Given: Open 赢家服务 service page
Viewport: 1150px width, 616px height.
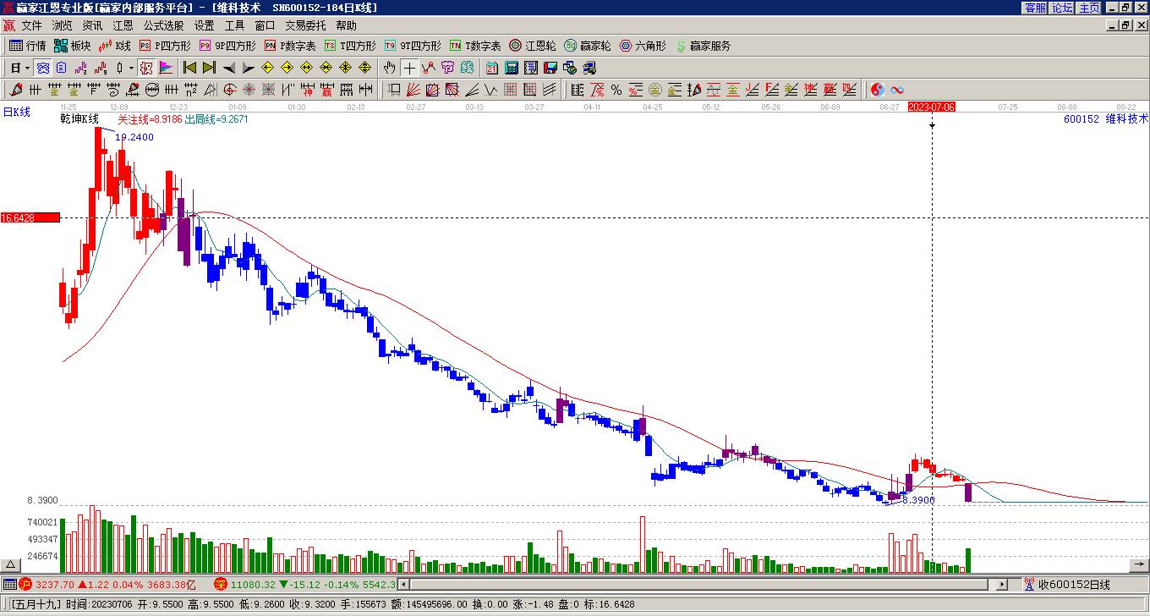Looking at the screenshot, I should [703, 46].
